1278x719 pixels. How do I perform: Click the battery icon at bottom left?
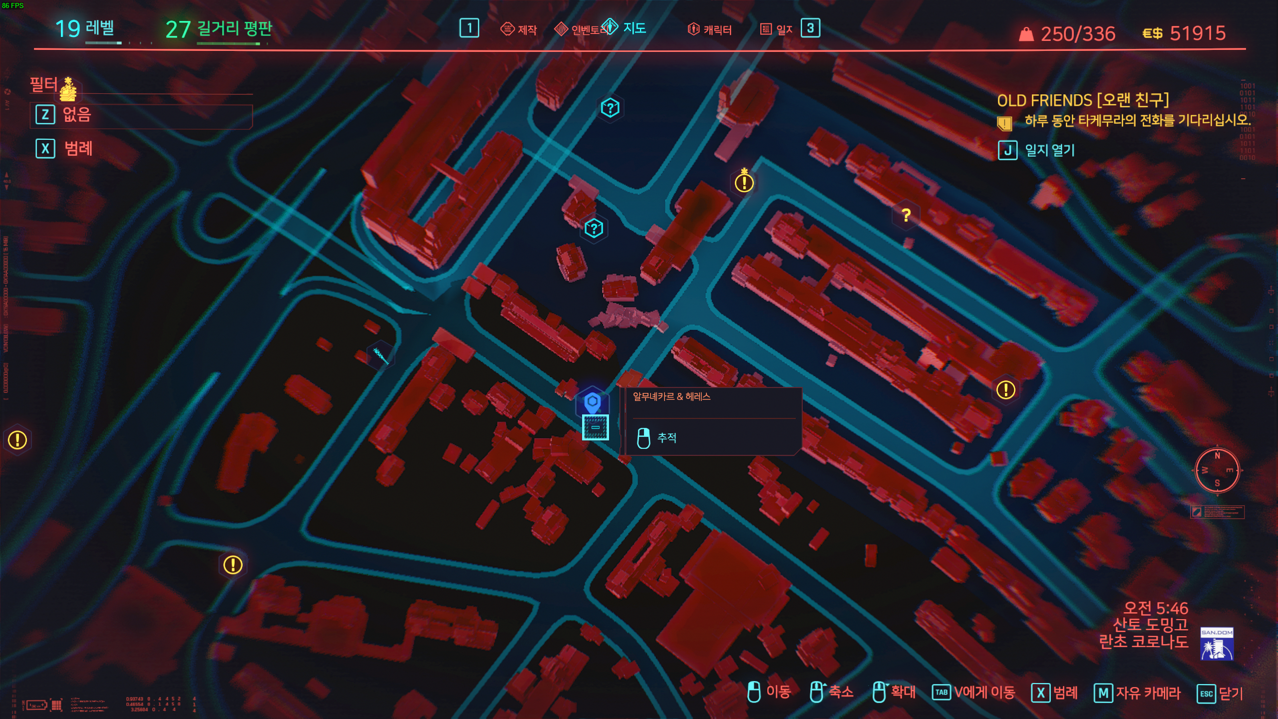coord(37,706)
